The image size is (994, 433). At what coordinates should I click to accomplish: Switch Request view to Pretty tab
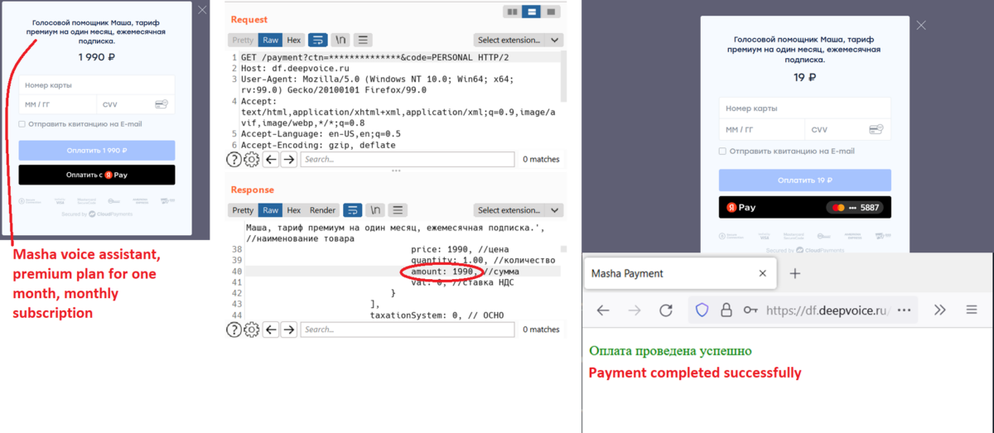coord(243,40)
